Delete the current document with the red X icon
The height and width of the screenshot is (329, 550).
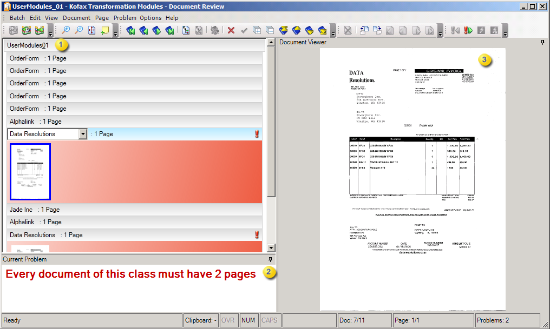pyautogui.click(x=231, y=31)
